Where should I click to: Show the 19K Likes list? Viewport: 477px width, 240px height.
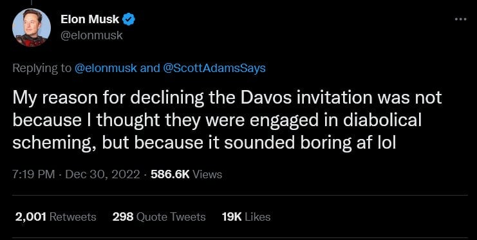pyautogui.click(x=246, y=217)
